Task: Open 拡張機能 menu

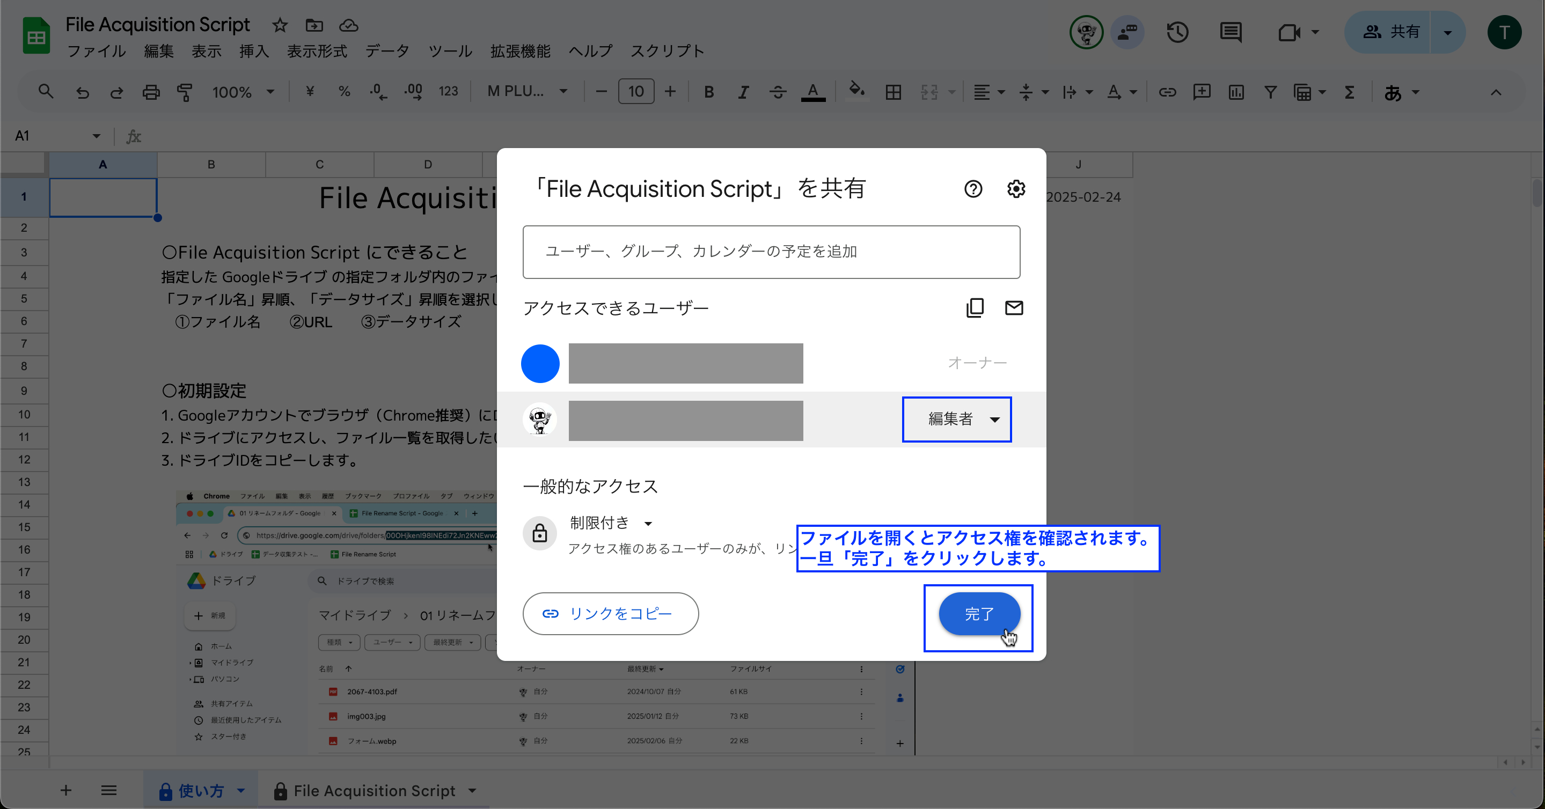Action: pos(520,52)
